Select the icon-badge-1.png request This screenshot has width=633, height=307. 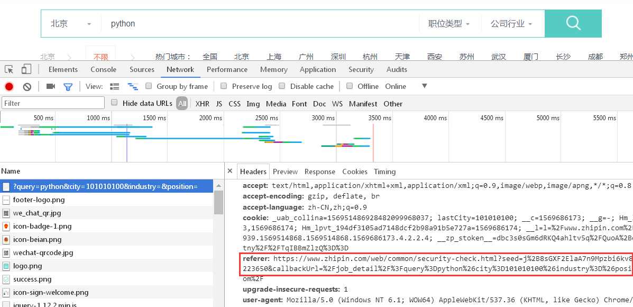pos(107,226)
